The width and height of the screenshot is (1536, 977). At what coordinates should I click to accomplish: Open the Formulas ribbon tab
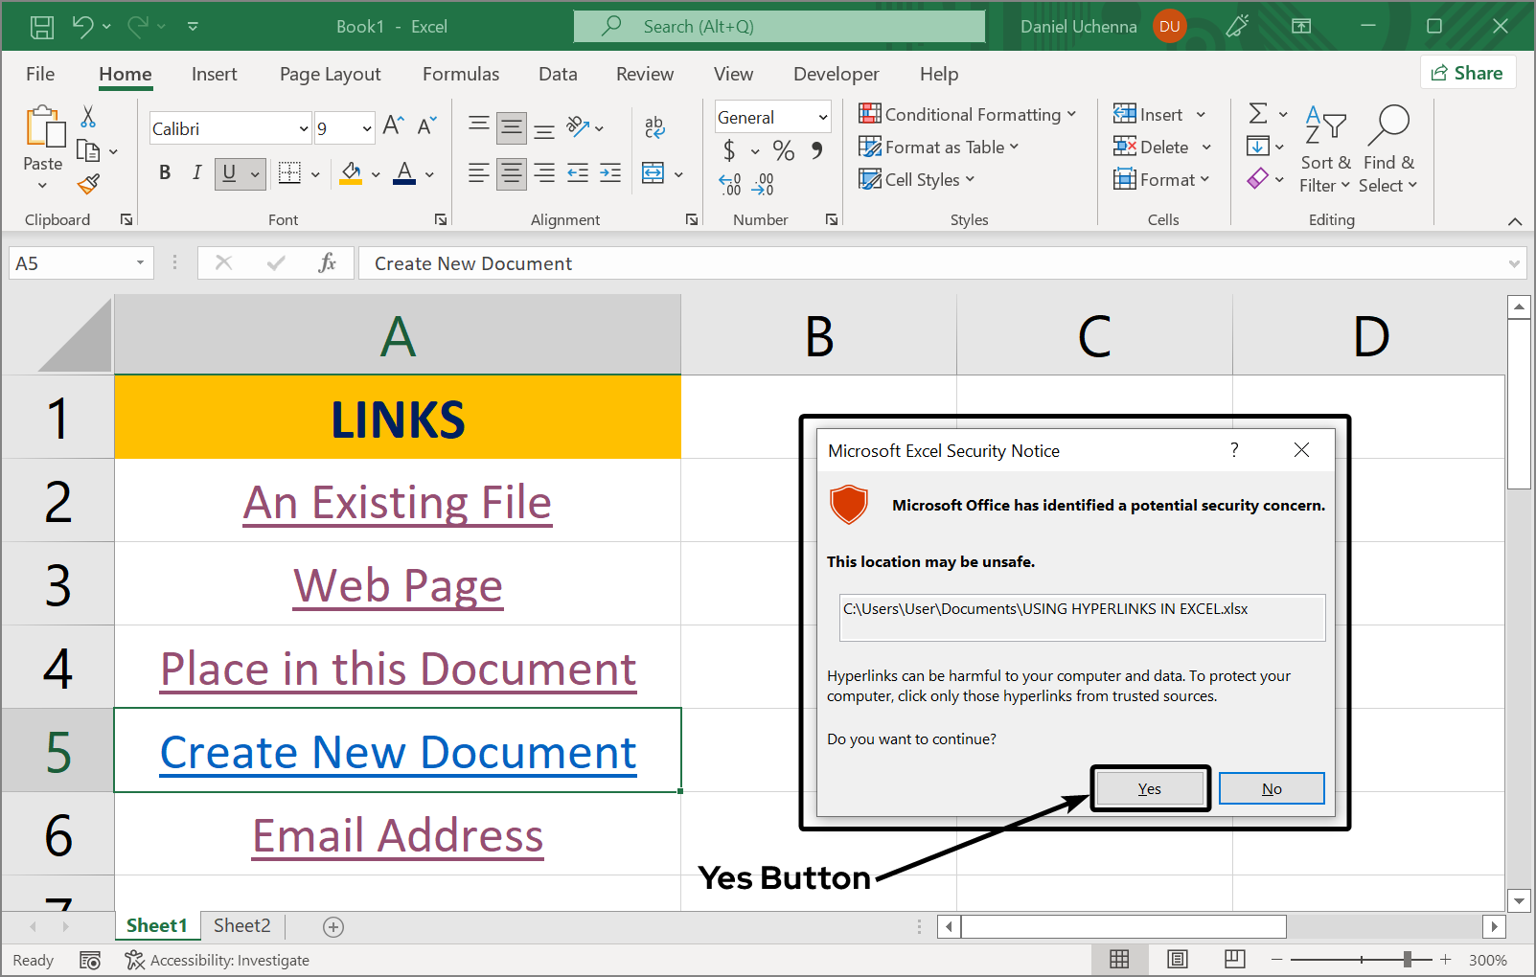460,74
